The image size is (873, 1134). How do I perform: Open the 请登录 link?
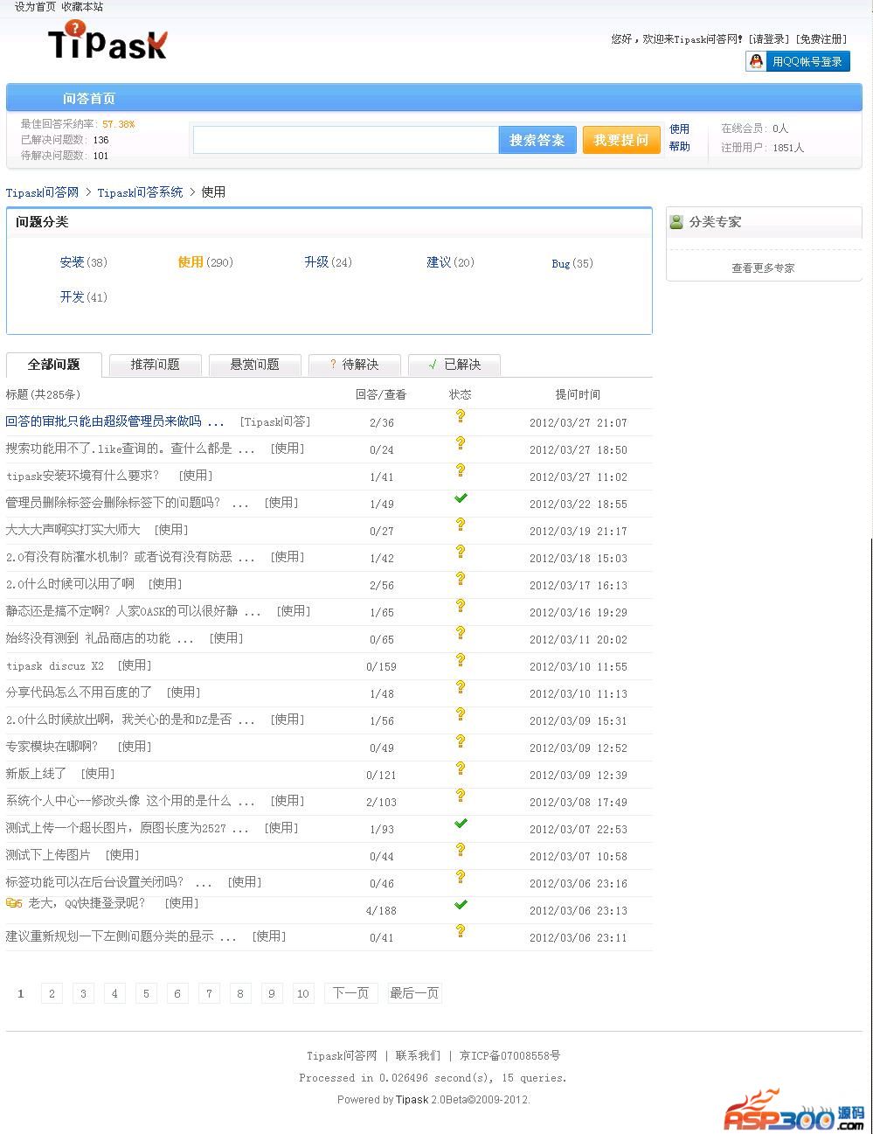pos(769,39)
